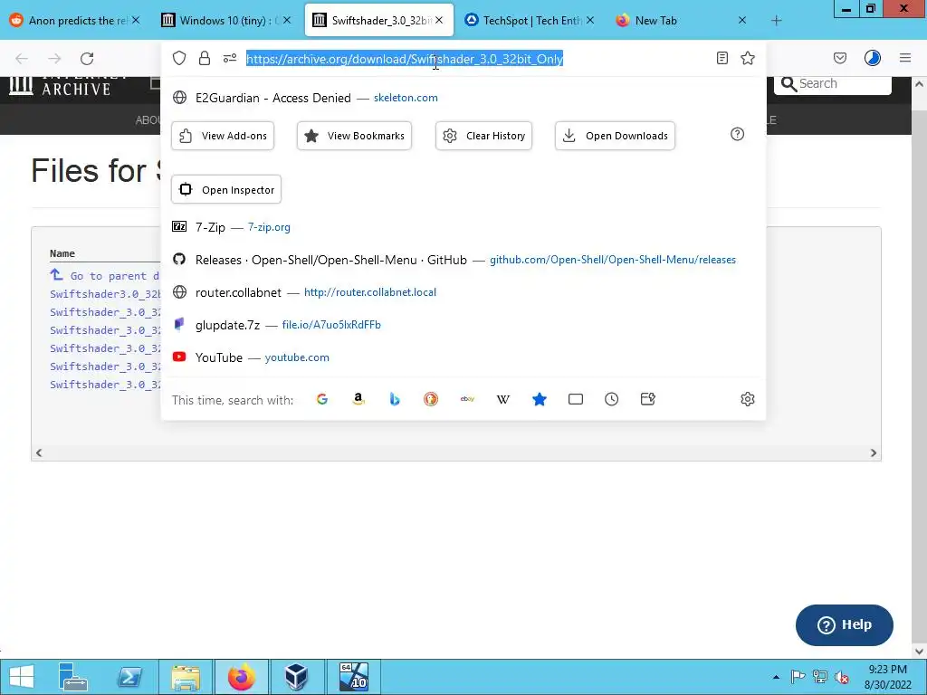Search within actions icon
Viewport: 927px width, 695px height.
[x=648, y=399]
